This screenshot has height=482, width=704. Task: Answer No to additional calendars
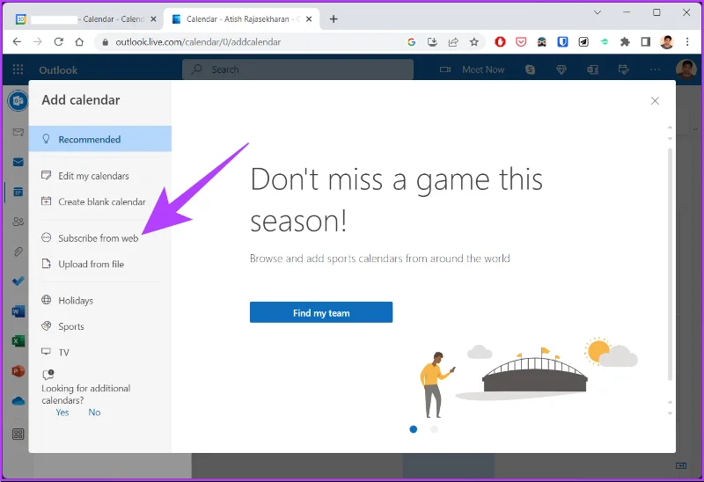(94, 413)
